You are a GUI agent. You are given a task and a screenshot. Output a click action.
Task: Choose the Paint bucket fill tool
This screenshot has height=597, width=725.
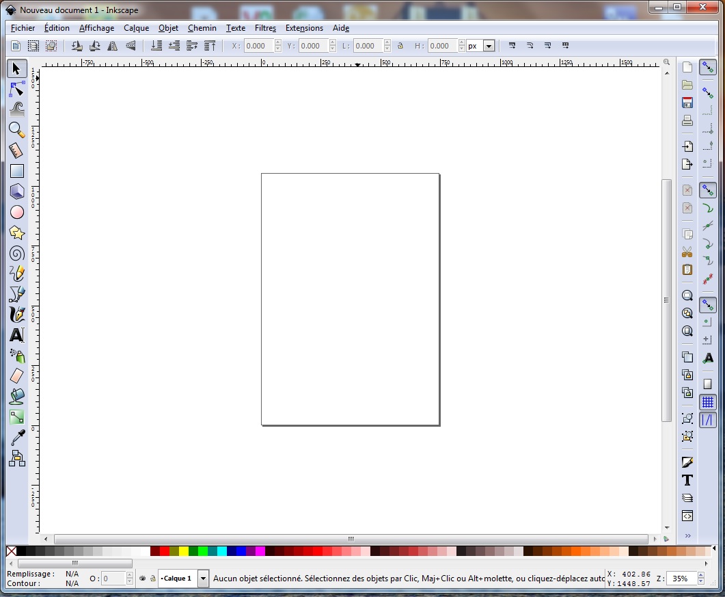click(16, 397)
